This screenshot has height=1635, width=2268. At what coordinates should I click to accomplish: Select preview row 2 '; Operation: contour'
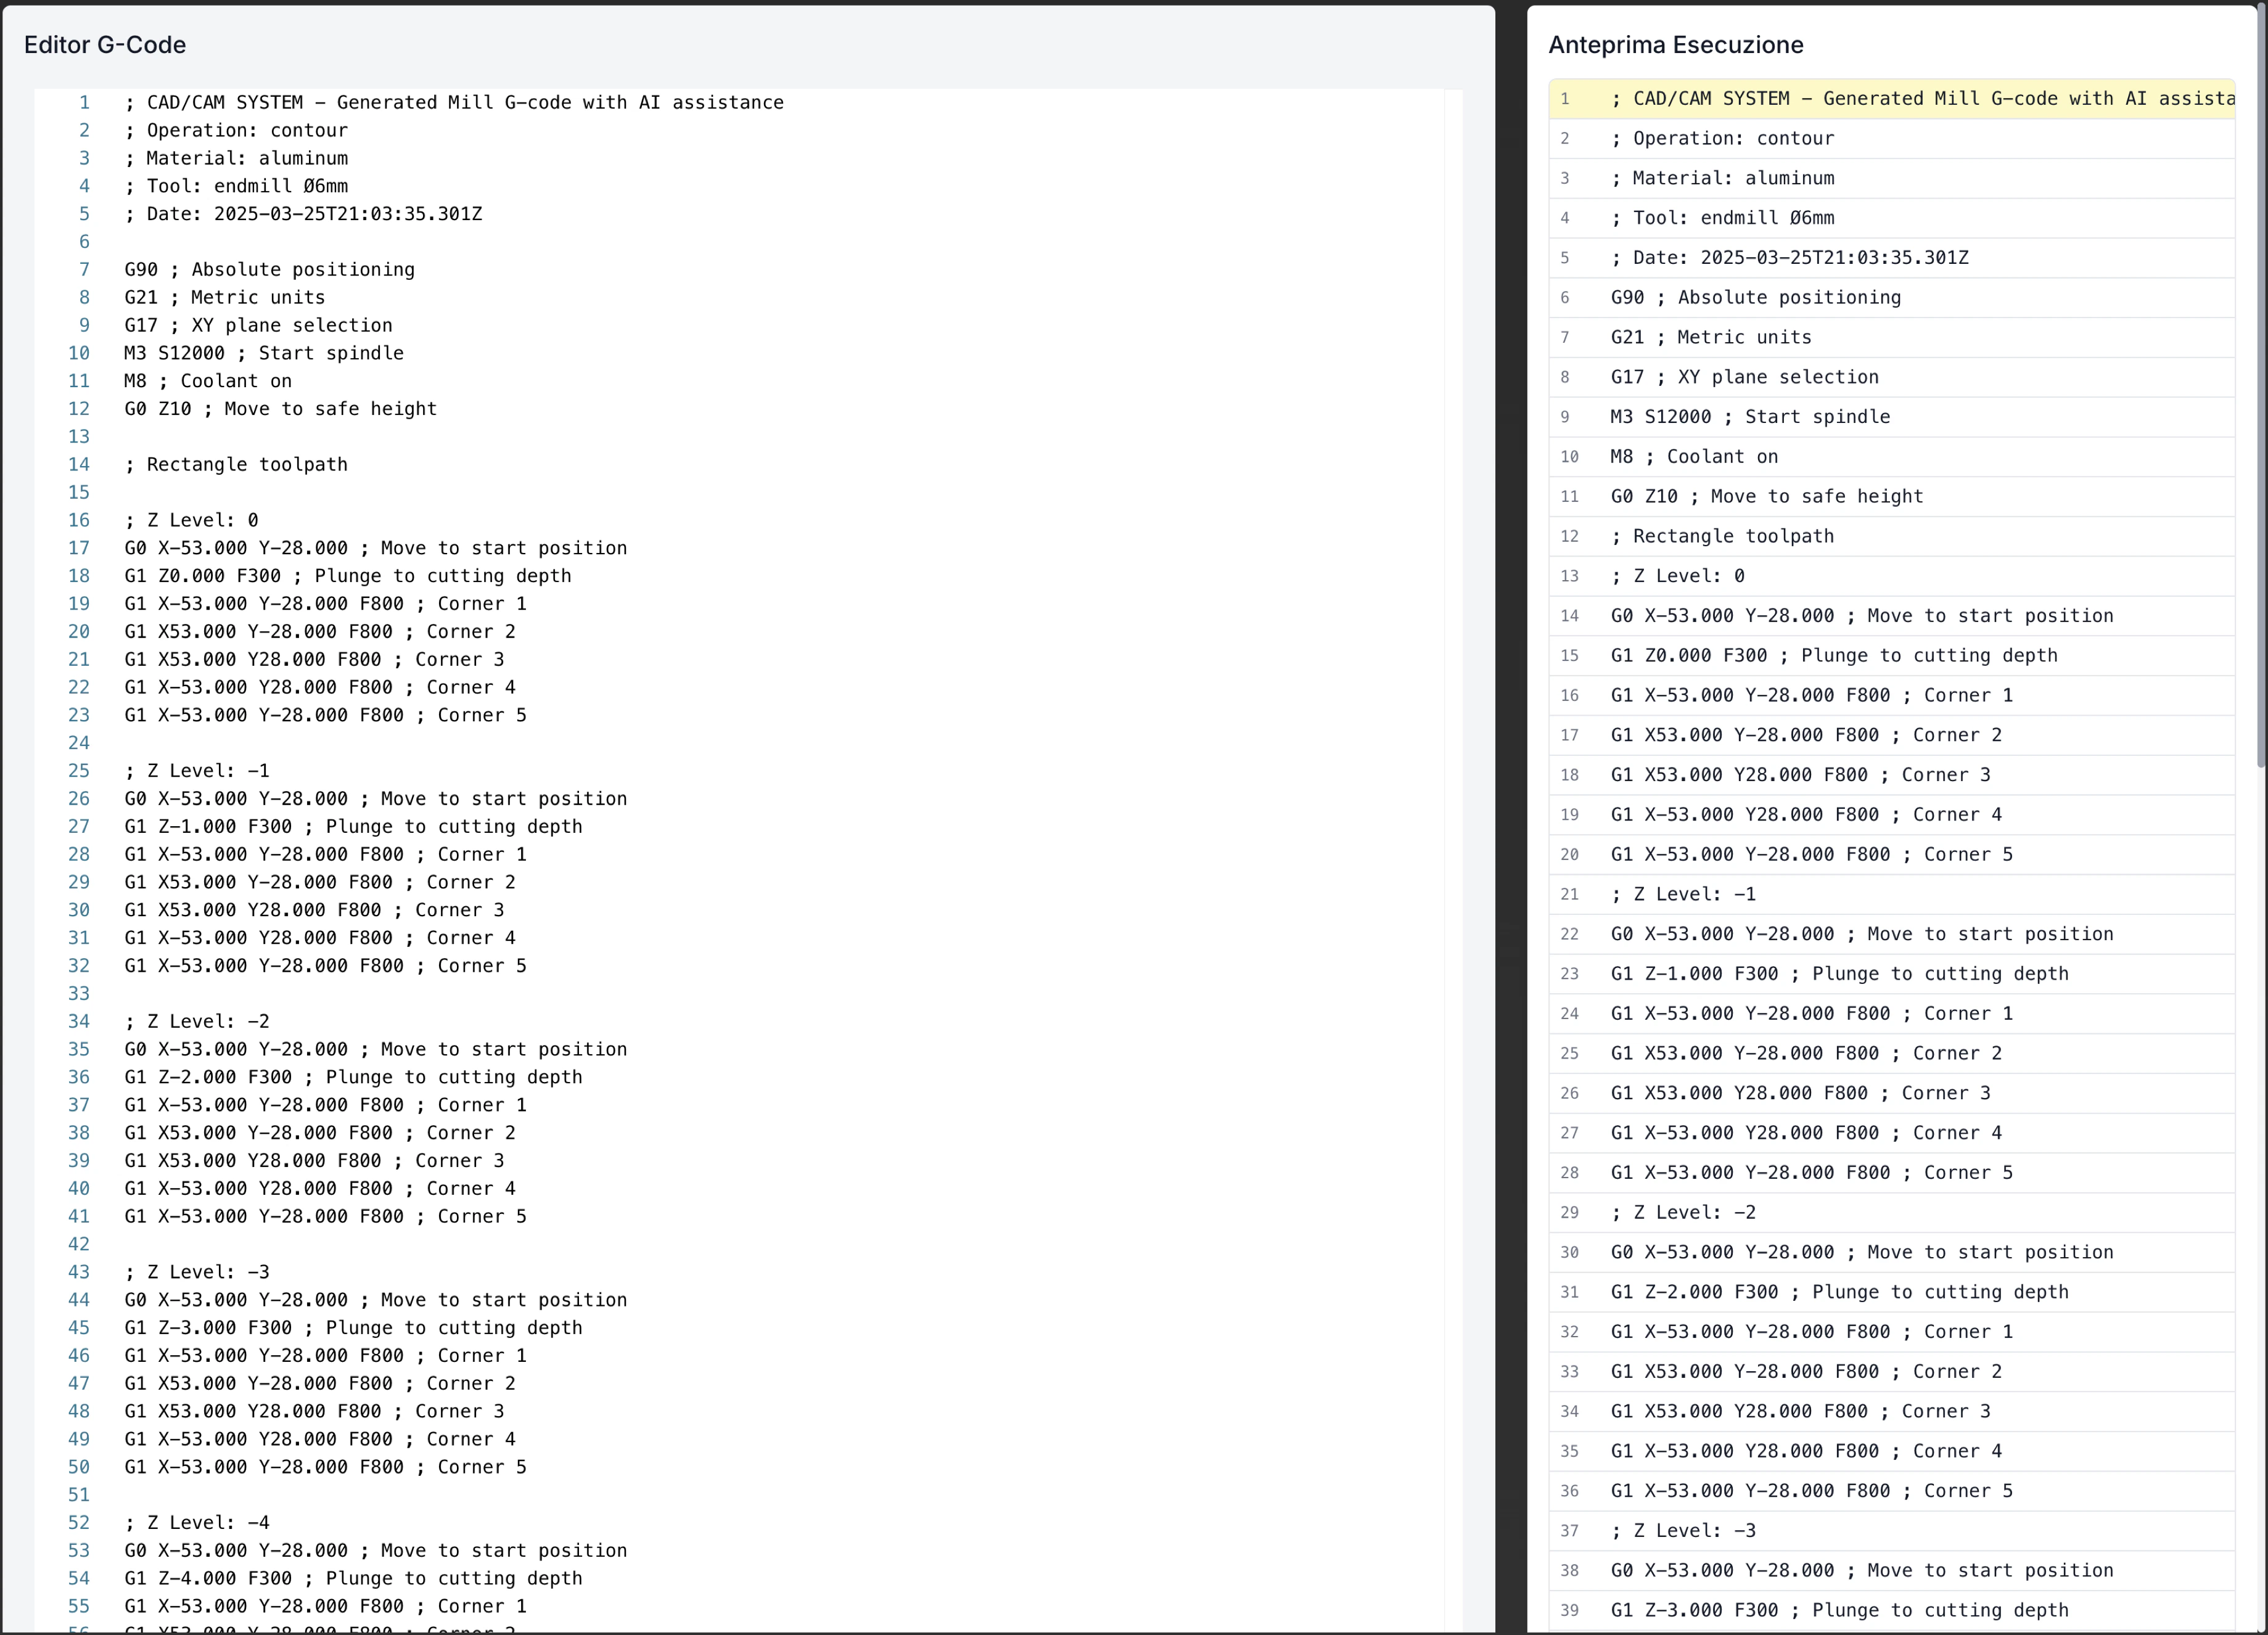pos(1891,139)
